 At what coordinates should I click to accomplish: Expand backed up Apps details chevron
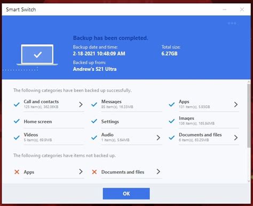click(x=236, y=104)
